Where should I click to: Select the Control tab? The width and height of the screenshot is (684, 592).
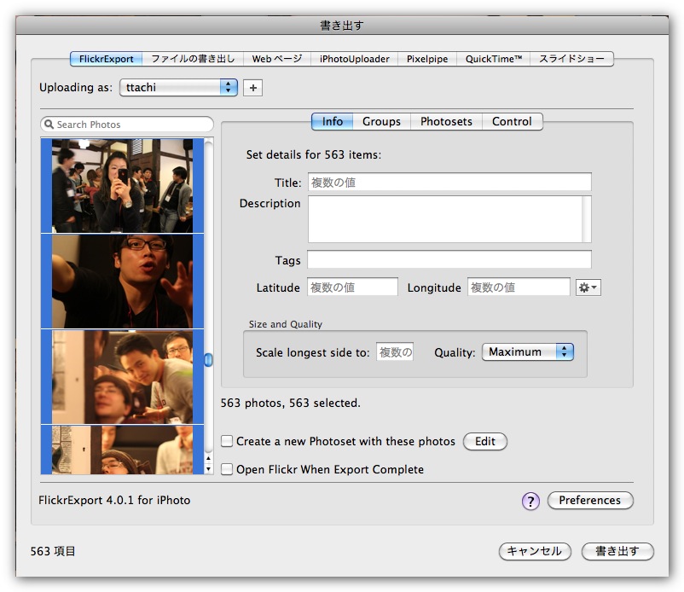[x=512, y=121]
